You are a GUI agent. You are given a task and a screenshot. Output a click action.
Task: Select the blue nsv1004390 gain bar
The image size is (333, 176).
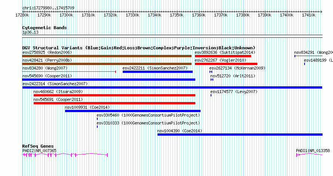coord(240,135)
